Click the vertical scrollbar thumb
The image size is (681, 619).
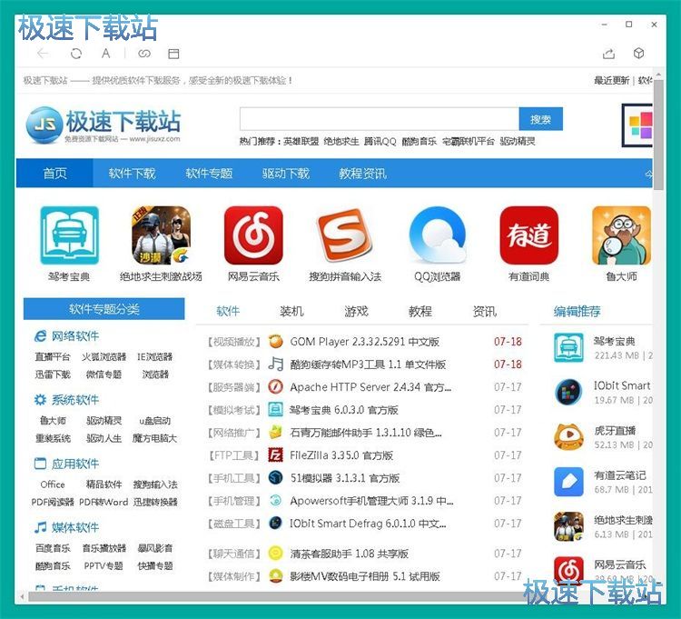(x=659, y=135)
